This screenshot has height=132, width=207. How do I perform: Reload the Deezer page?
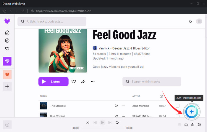coord(23,11)
